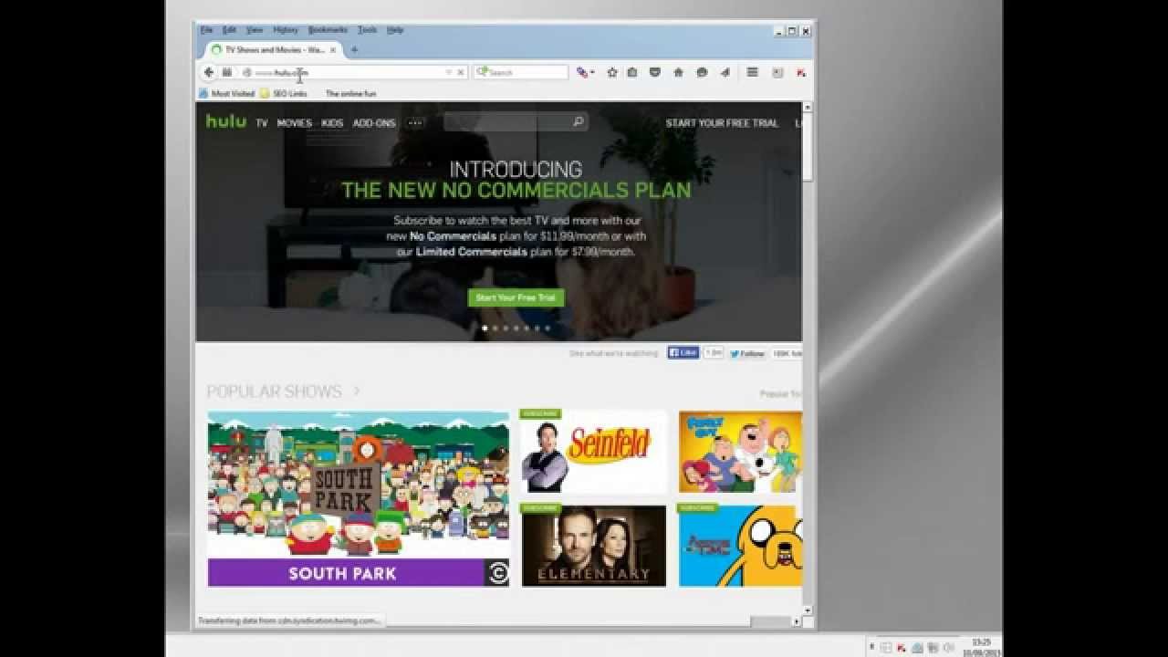The height and width of the screenshot is (657, 1168).
Task: Click the red K icon in system tray
Action: 902,647
